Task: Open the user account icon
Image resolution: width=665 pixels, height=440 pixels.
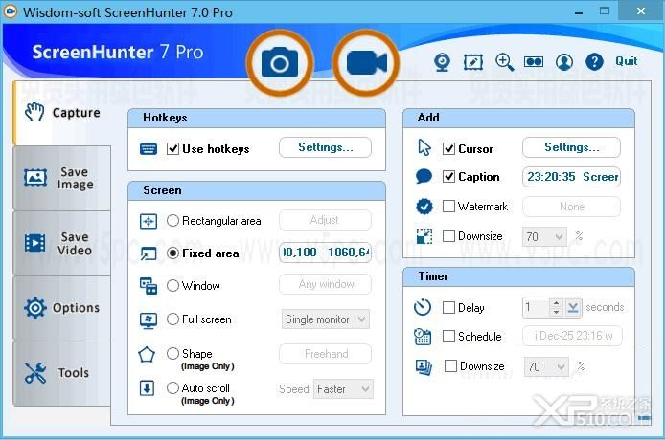Action: (x=564, y=62)
